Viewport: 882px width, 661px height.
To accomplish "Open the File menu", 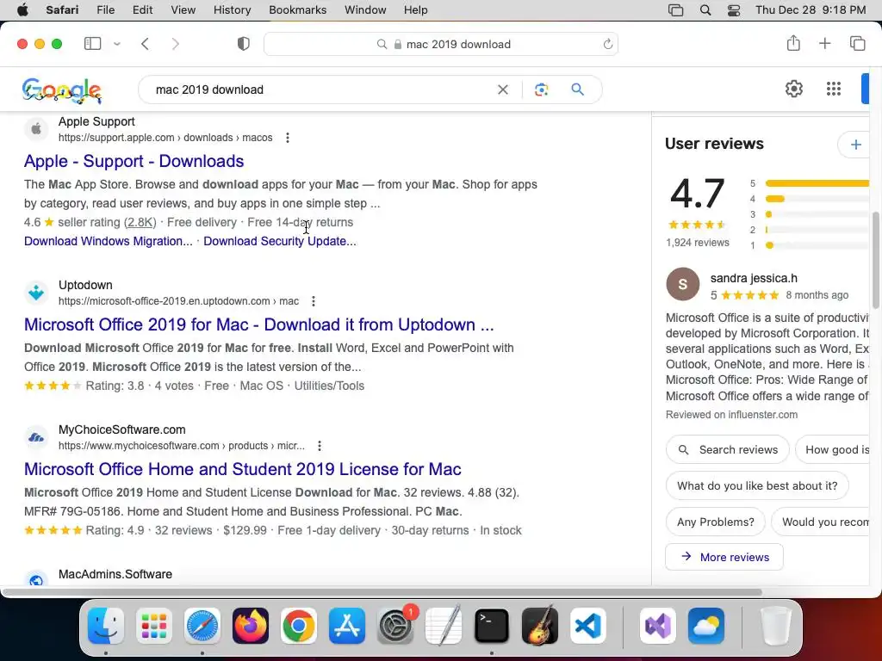I will [x=106, y=10].
